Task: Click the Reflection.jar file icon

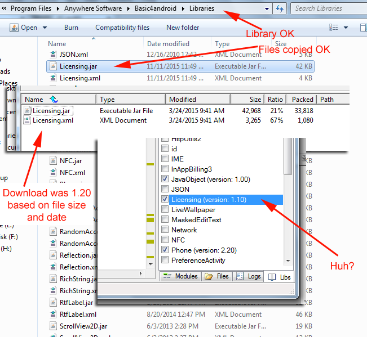Action: coord(53,255)
